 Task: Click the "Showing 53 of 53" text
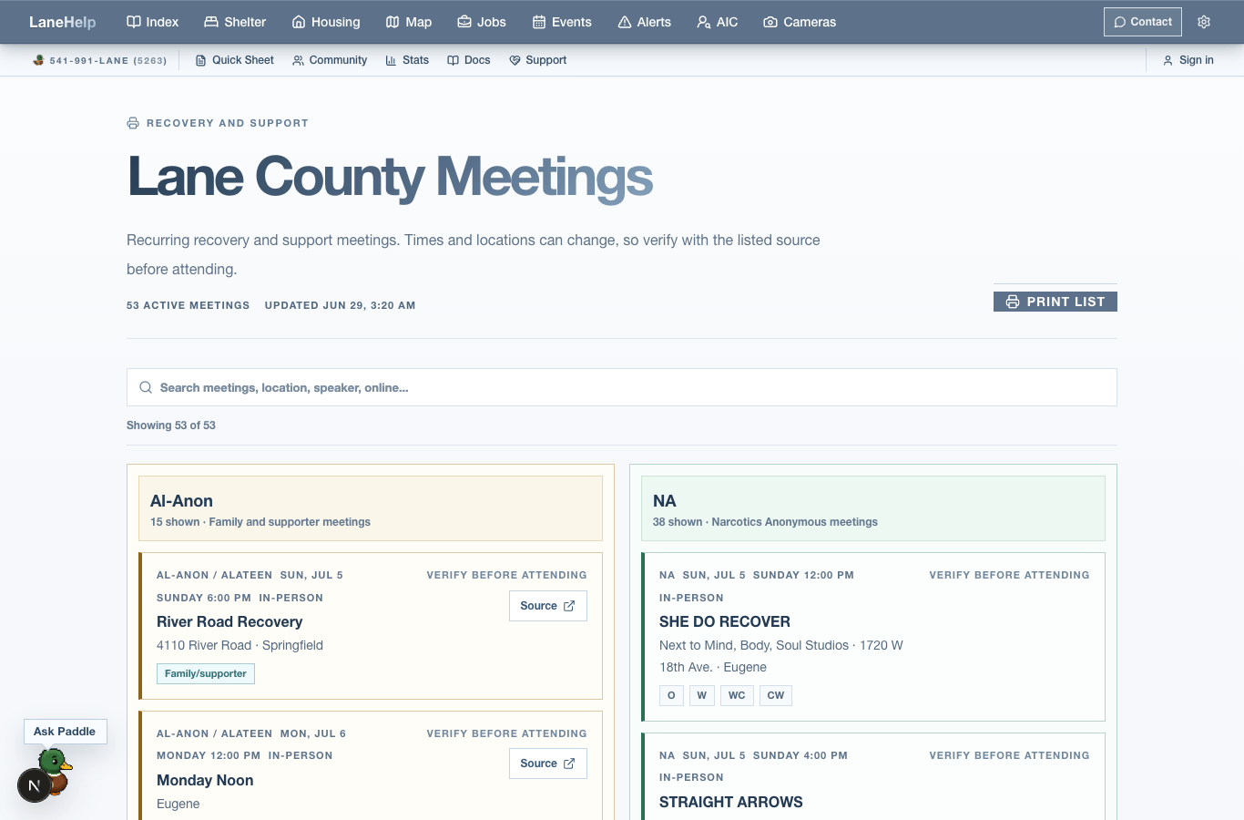[x=171, y=425]
